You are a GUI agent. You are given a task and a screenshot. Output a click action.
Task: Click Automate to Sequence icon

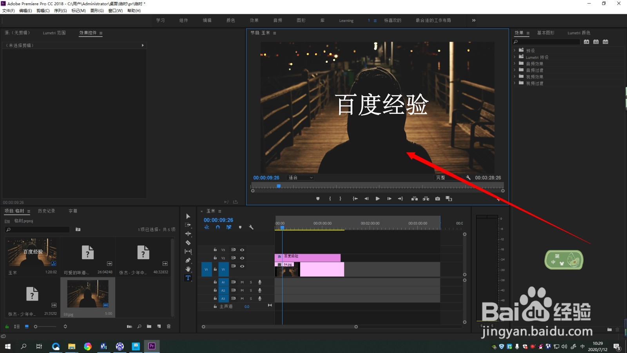tap(129, 326)
